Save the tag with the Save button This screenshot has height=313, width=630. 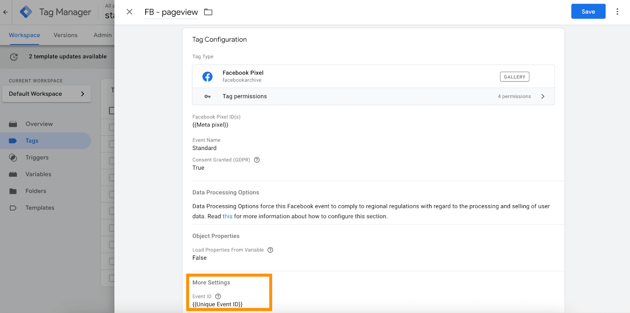588,11
